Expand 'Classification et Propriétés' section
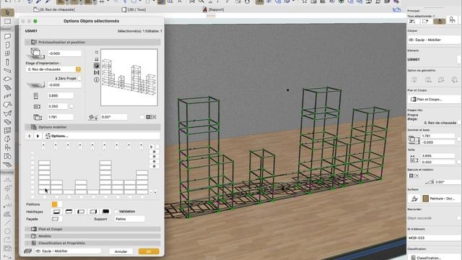Image resolution: width=462 pixels, height=260 pixels. pos(93,243)
